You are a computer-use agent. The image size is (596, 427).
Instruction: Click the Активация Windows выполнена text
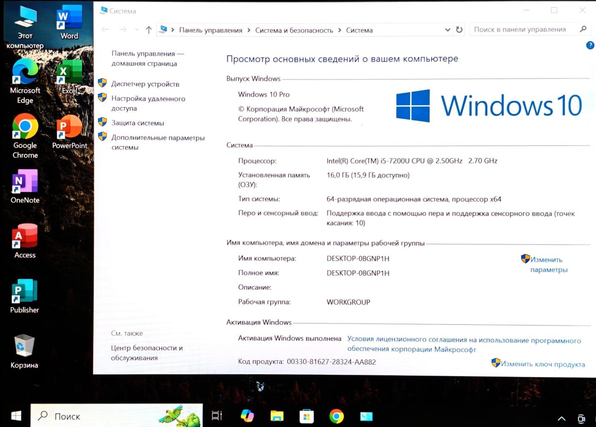(x=289, y=338)
